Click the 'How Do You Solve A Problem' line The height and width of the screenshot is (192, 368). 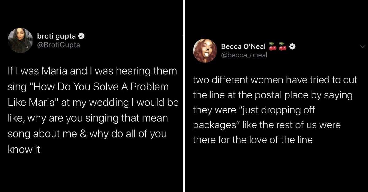(88, 87)
